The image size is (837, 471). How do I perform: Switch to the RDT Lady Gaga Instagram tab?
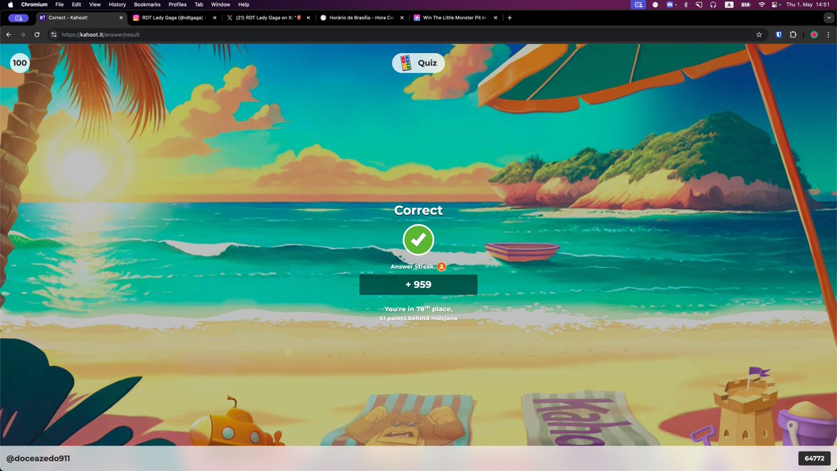pyautogui.click(x=174, y=17)
